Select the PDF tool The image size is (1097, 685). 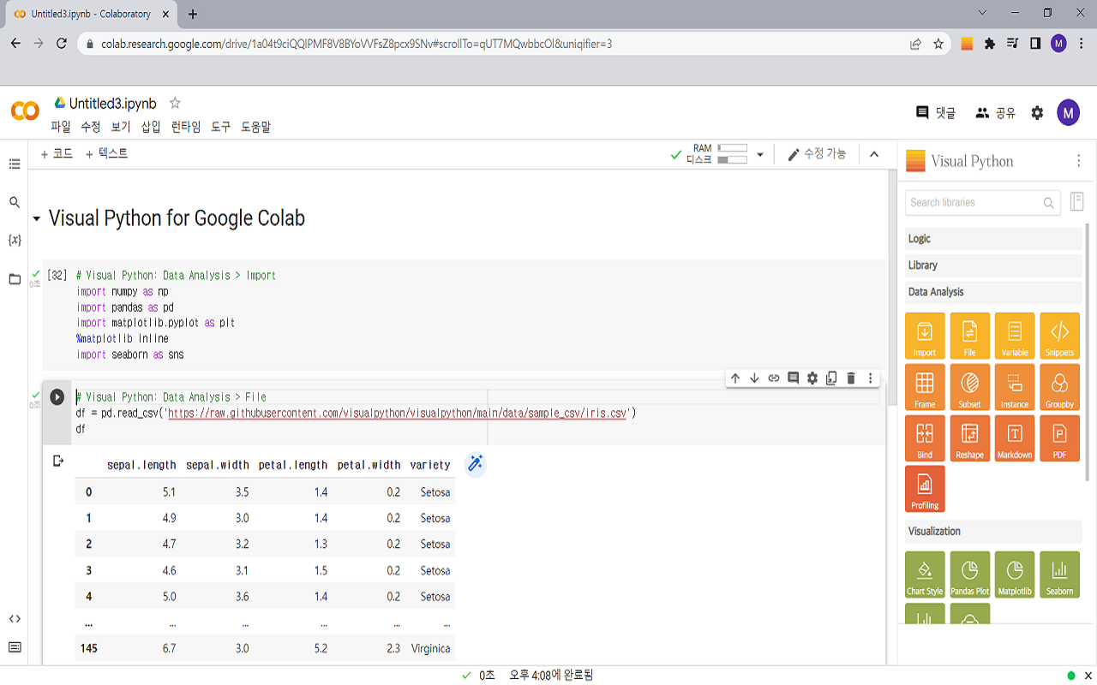1059,438
